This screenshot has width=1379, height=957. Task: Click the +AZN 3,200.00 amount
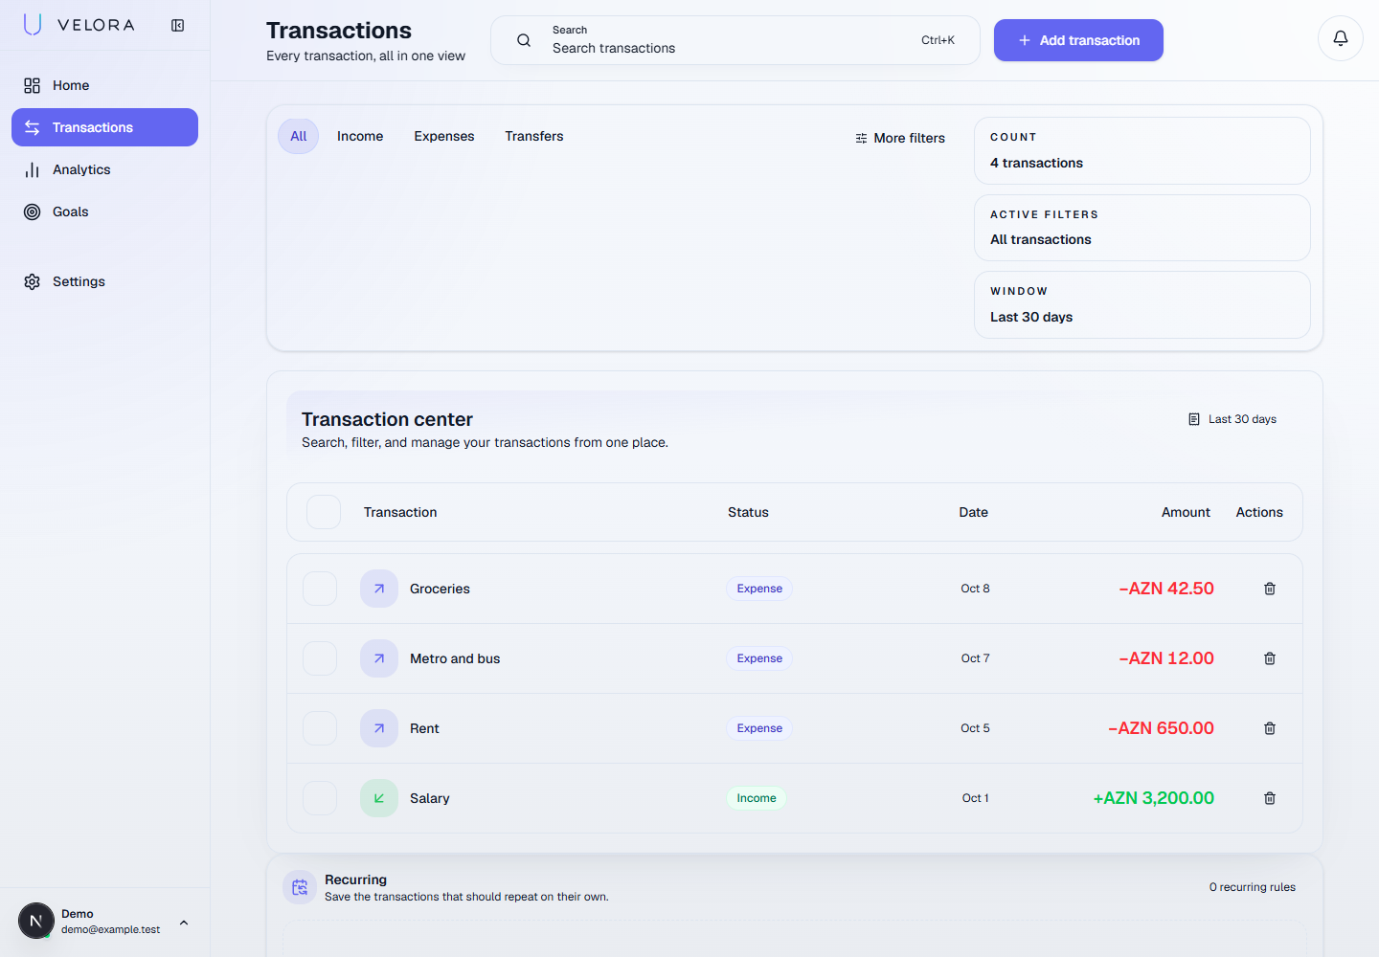1153,798
